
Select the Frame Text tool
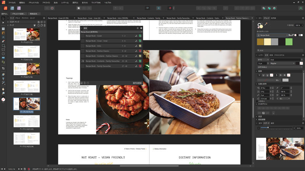[x=3, y=29]
